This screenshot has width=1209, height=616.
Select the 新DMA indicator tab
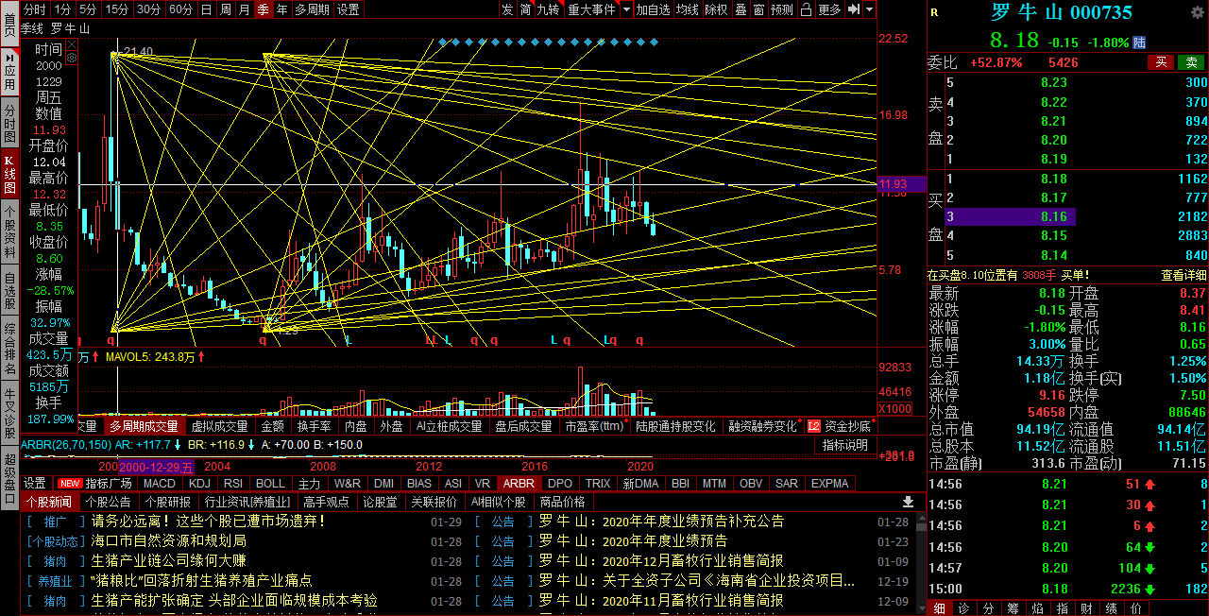point(640,484)
